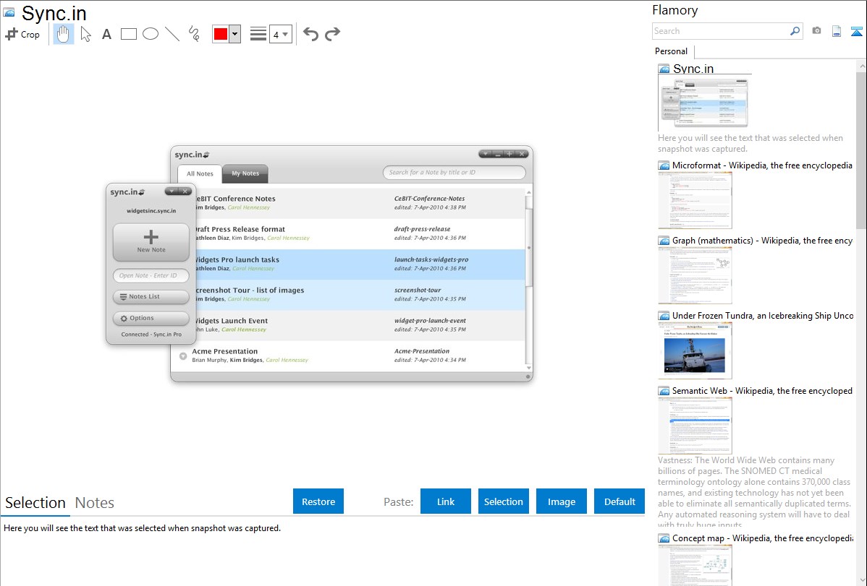Open the Concept map snapshot thumbnail
Image resolution: width=867 pixels, height=586 pixels.
[695, 565]
